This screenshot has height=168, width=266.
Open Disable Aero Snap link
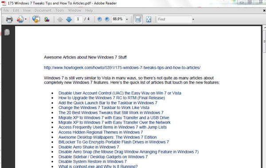129,152
